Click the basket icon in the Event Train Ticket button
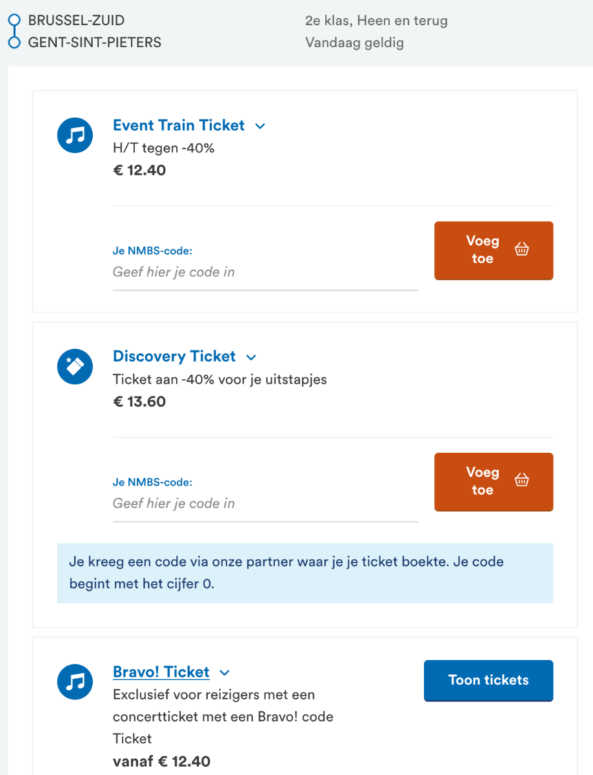The height and width of the screenshot is (775, 593). coord(522,249)
